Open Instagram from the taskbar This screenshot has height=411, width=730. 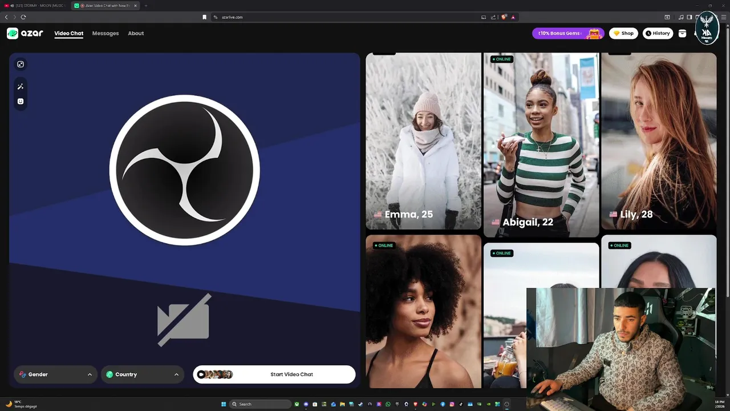tap(452, 404)
